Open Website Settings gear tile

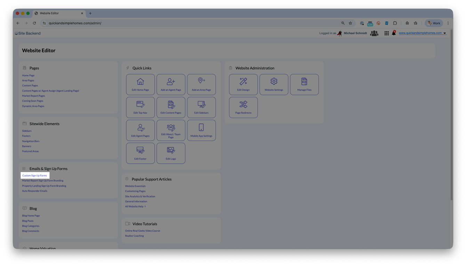click(274, 84)
